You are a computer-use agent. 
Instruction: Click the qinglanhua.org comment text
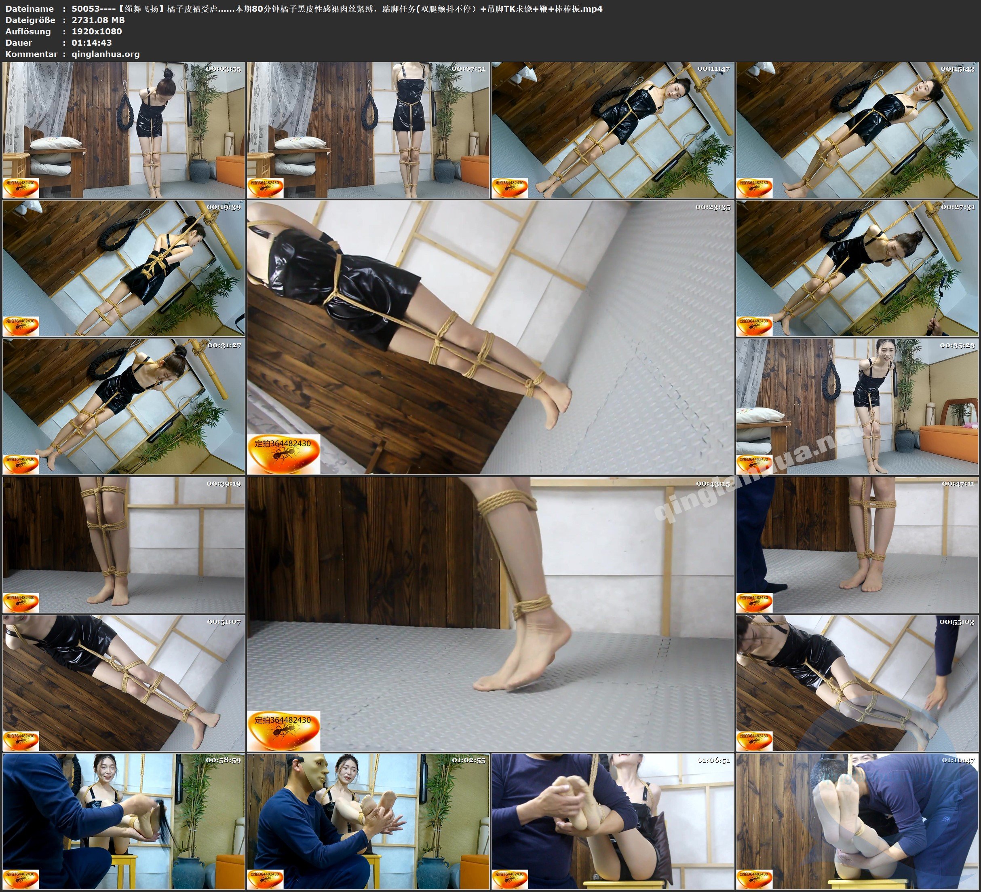pos(105,54)
